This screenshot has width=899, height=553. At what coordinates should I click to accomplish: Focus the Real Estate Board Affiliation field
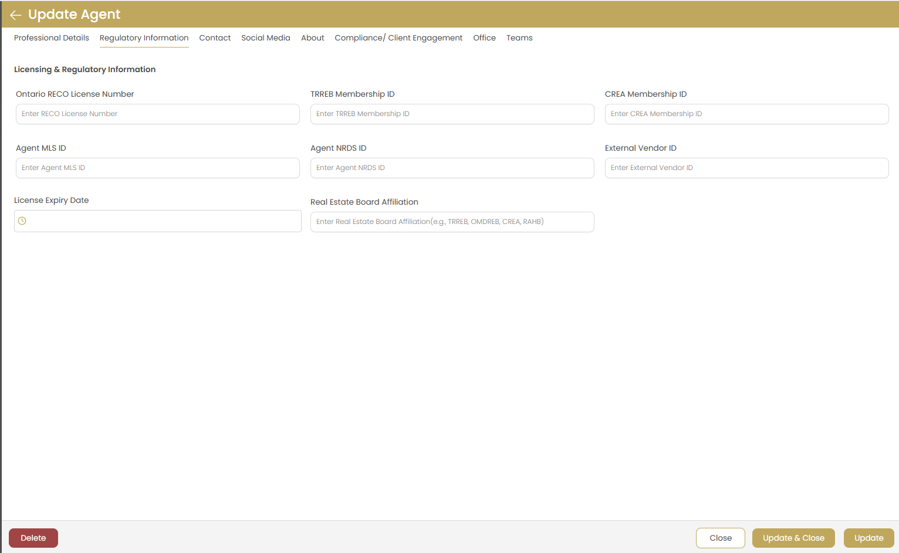[x=452, y=222]
